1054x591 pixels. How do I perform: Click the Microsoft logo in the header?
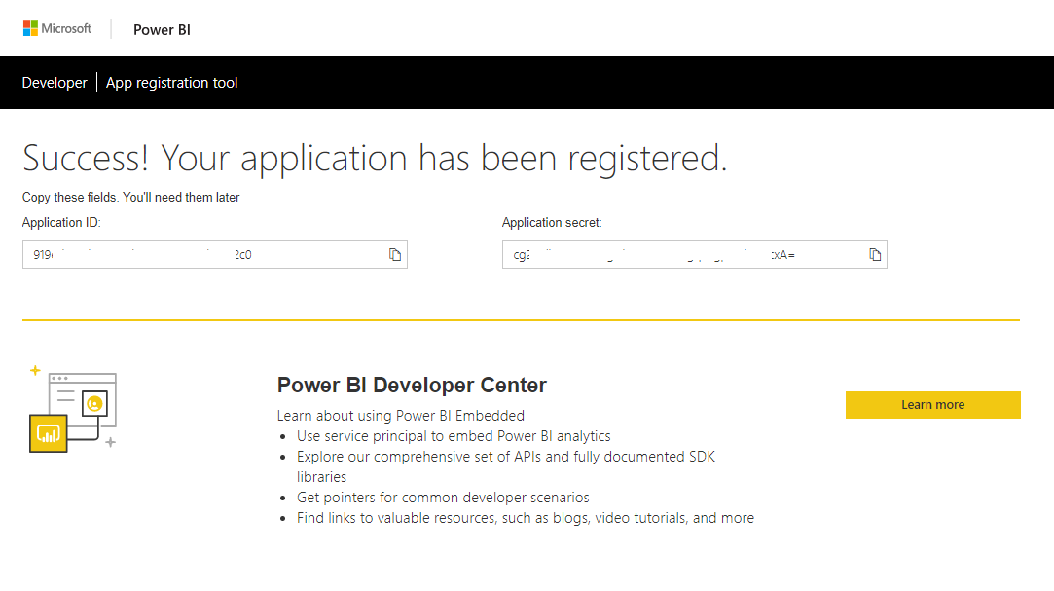[57, 29]
